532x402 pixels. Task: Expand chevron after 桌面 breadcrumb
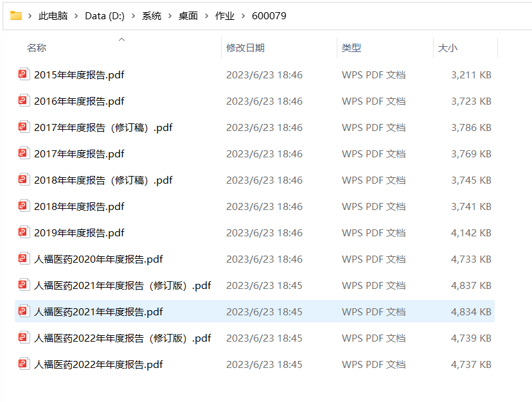[x=207, y=16]
